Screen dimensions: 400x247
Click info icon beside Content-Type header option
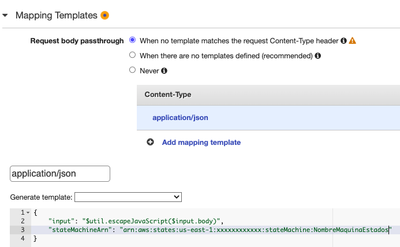pos(343,41)
